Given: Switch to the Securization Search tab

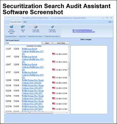Looking at the screenshot, I should 16,22.
